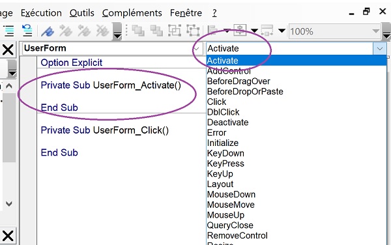Go to the next bookmark icon

[66, 31]
